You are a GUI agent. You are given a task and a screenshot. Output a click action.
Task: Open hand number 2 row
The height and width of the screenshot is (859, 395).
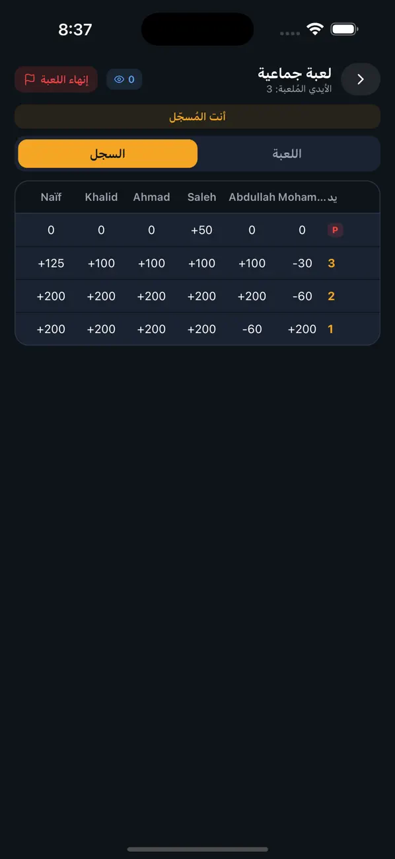[197, 296]
